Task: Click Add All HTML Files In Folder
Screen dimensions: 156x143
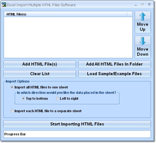Action: pos(115,64)
